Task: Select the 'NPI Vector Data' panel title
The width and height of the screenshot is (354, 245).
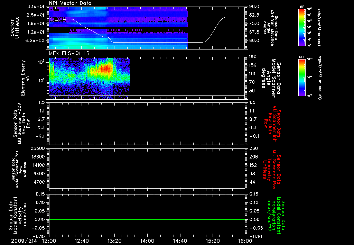Action: [x=70, y=3]
